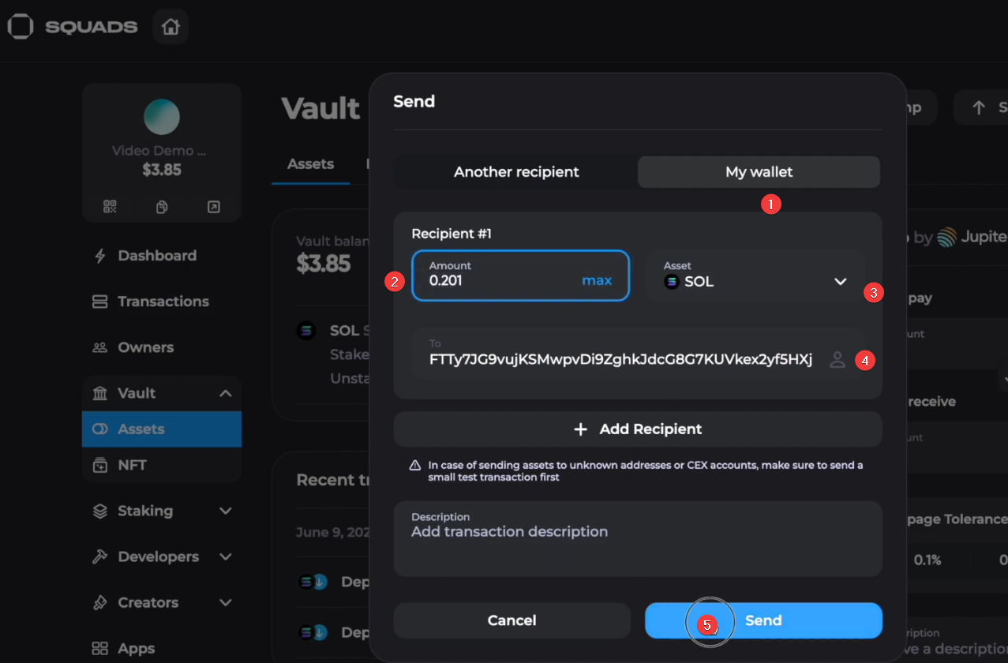
Task: Open the Asset dropdown to change SOL
Action: pos(841,281)
